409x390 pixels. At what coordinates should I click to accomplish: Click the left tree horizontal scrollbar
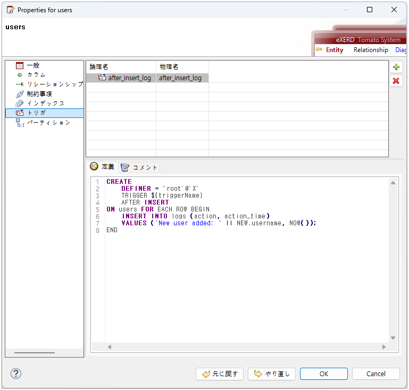[35, 353]
